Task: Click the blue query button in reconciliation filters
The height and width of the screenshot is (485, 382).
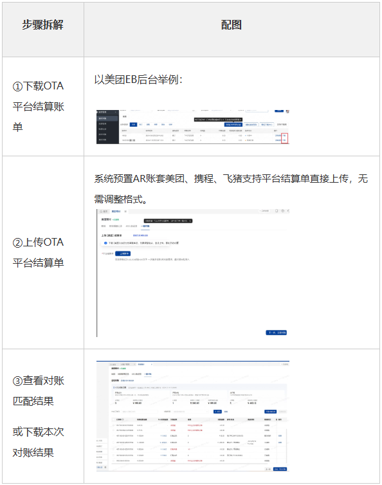Action: point(218,412)
